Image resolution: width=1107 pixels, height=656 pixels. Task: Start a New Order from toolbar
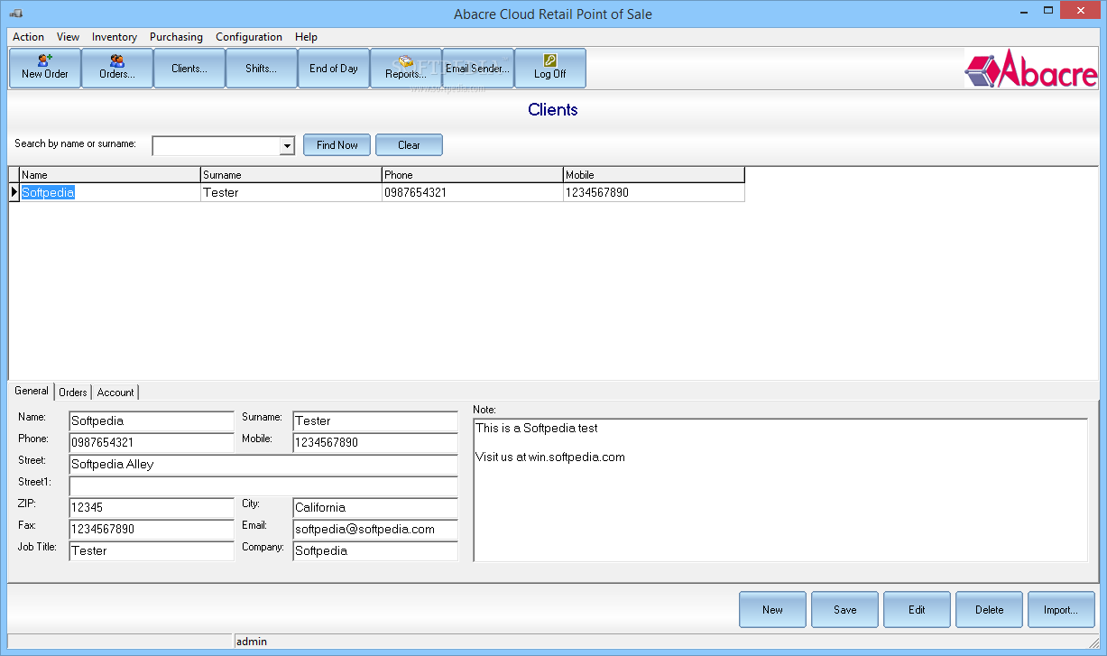click(45, 68)
